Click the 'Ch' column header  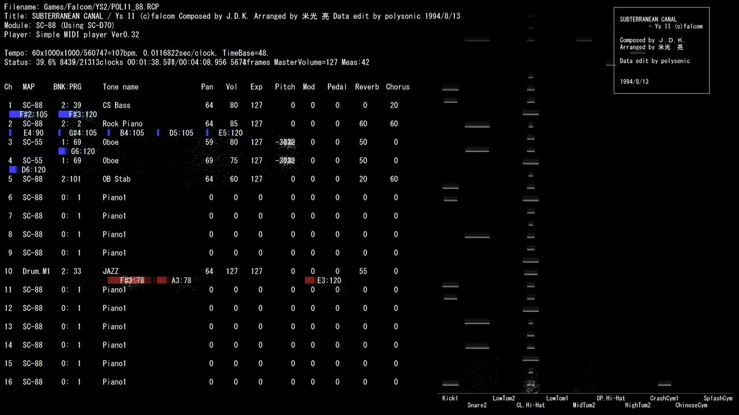pos(8,86)
